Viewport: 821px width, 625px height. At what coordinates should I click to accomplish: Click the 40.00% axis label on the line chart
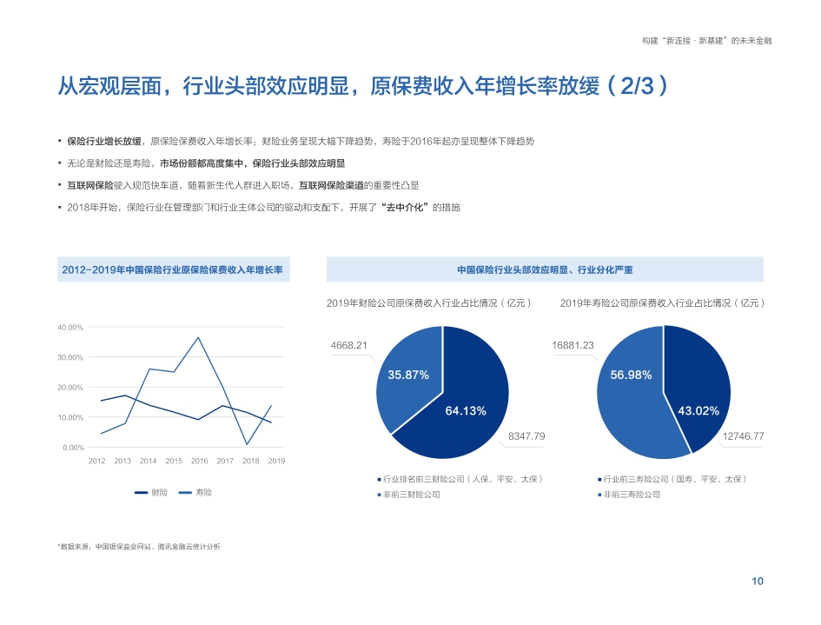coord(71,329)
